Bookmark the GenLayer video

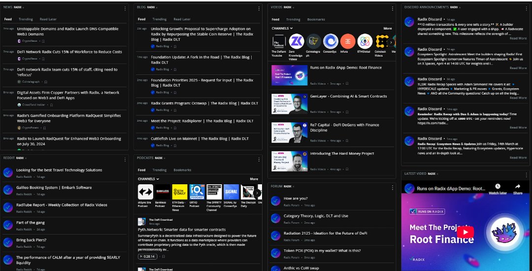click(347, 112)
